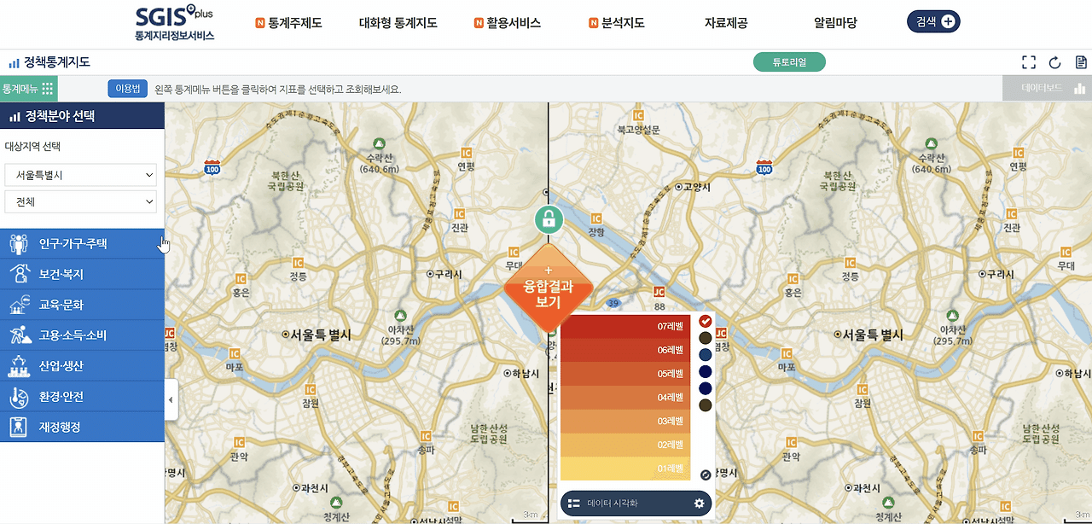Click the legend list-style icon
Screen dimensions: 1092x524
pos(574,504)
